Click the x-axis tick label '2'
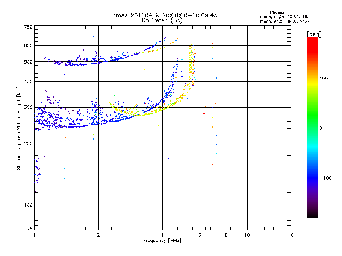Screen dimensions: 342x256 pos(98,235)
